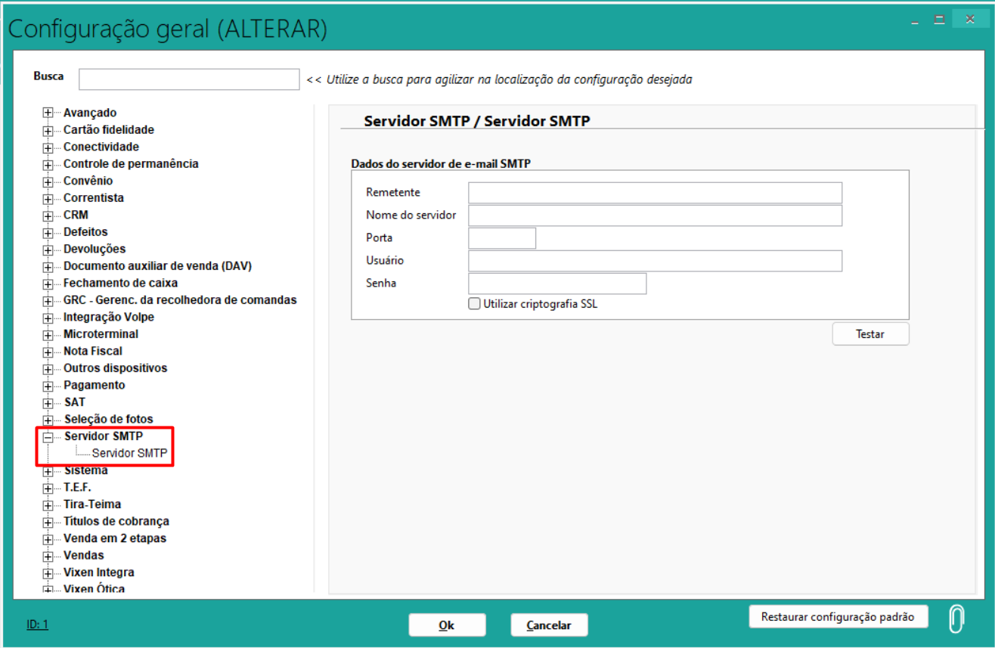This screenshot has width=995, height=648.
Task: Confirm settings with the Ok button
Action: point(447,625)
